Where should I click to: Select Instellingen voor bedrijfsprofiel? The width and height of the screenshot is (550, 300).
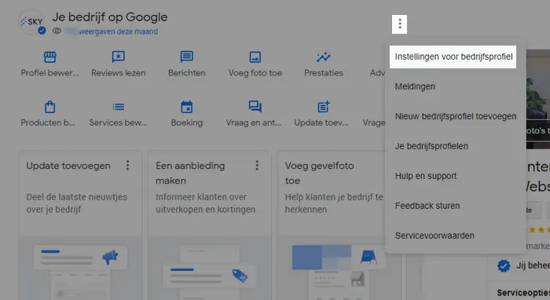click(x=453, y=57)
